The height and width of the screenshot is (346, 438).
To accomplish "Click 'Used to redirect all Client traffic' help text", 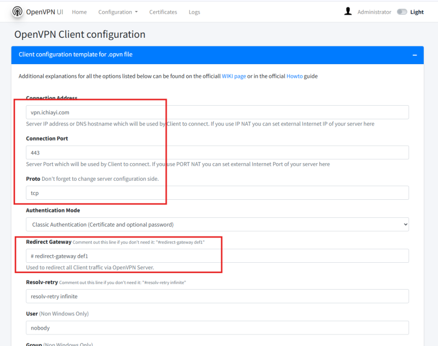I will [90, 268].
